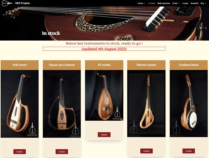The image size is (209, 158).
Task: Expand the Ouds menu chevron
Action: click(179, 3)
